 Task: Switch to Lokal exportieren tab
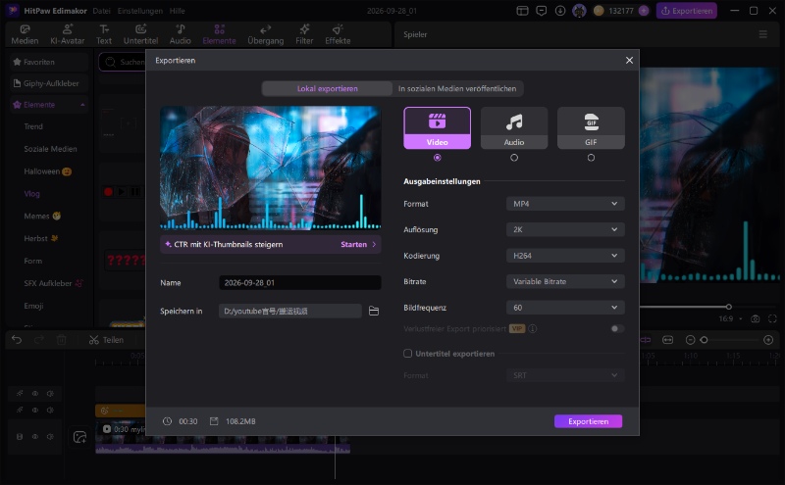328,88
